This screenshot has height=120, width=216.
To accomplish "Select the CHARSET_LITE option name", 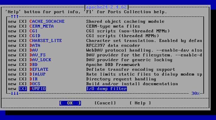I will pos(46,40).
